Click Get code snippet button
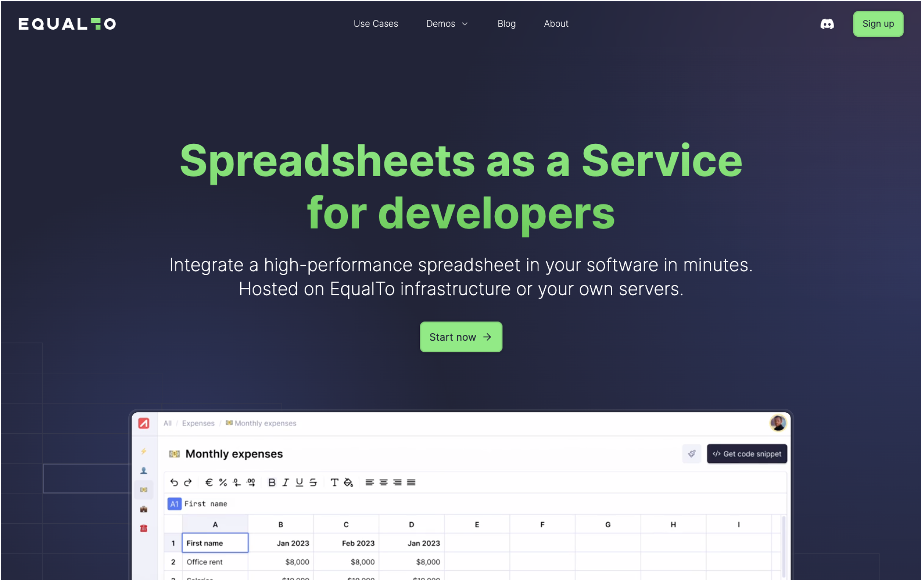This screenshot has height=580, width=921. [x=747, y=454]
